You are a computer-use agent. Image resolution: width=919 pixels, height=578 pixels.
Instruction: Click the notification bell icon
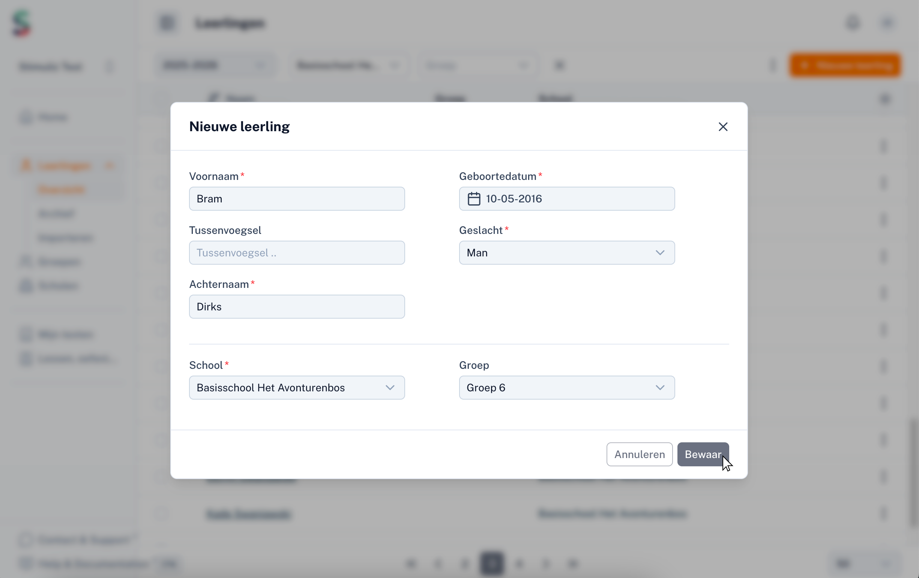(x=853, y=23)
